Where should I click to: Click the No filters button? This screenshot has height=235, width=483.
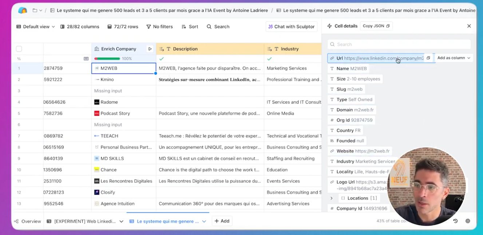tap(159, 27)
